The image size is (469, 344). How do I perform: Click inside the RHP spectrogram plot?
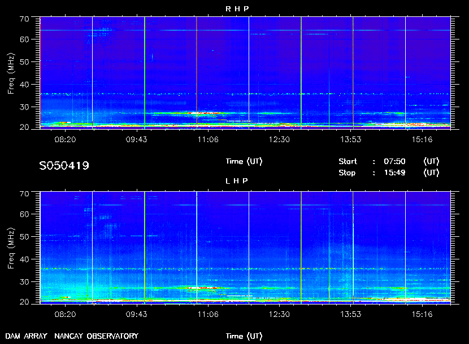245,73
